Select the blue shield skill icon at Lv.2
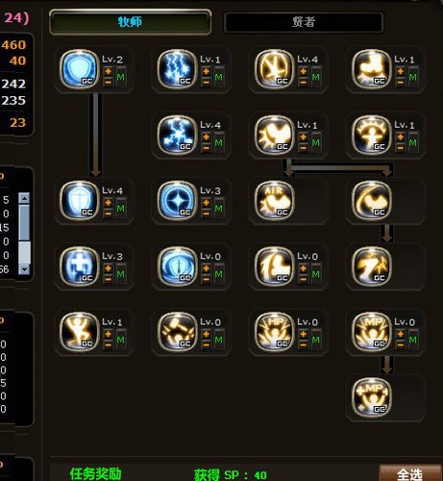This screenshot has width=443, height=481. click(79, 68)
